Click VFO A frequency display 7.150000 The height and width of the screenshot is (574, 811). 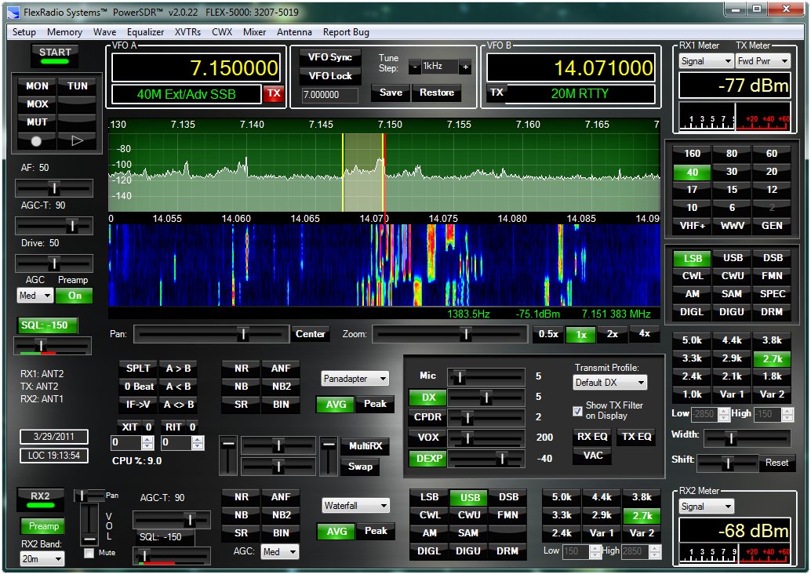point(195,67)
